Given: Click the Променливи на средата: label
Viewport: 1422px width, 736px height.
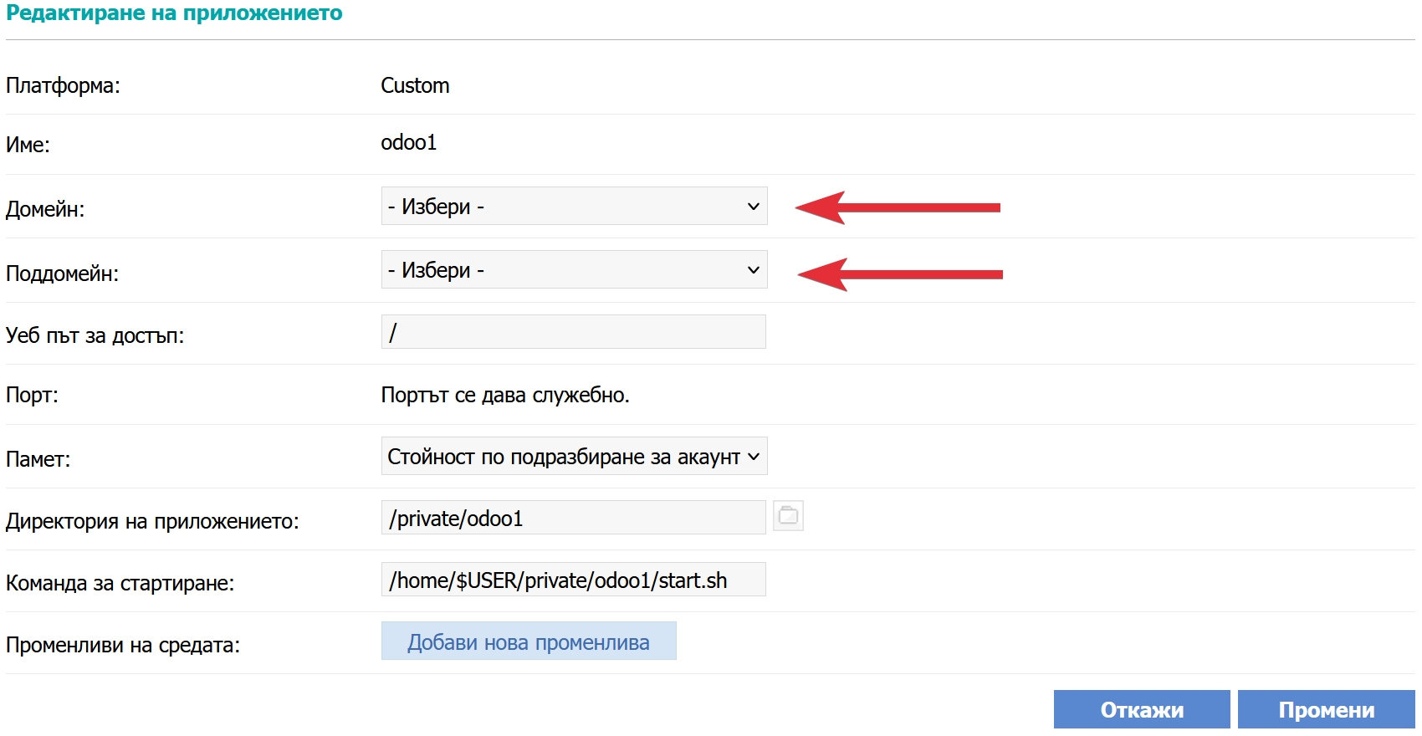Looking at the screenshot, I should click(x=123, y=645).
